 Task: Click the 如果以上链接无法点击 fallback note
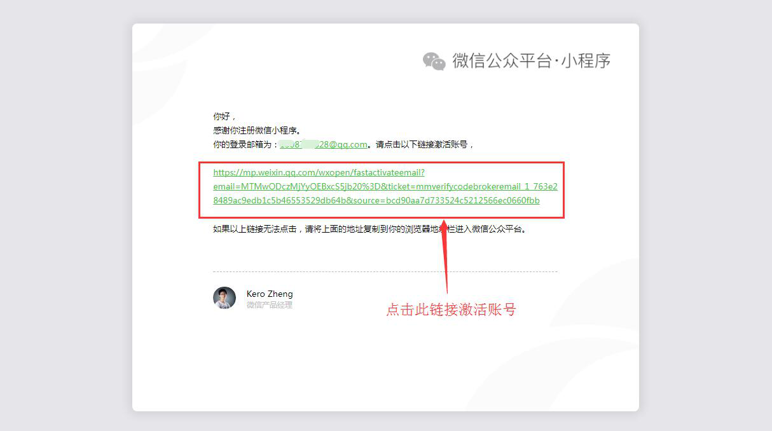(x=370, y=229)
